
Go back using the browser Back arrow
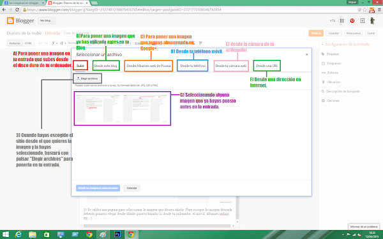4,10
